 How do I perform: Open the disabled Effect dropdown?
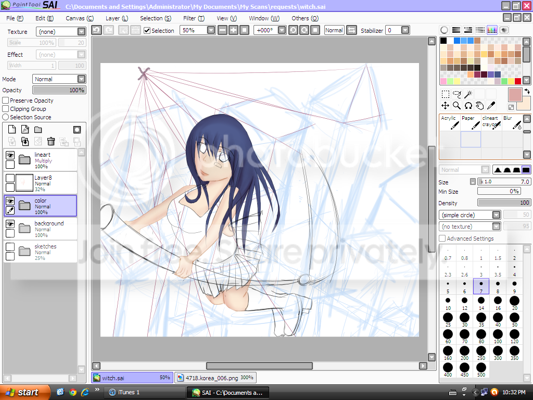point(81,54)
